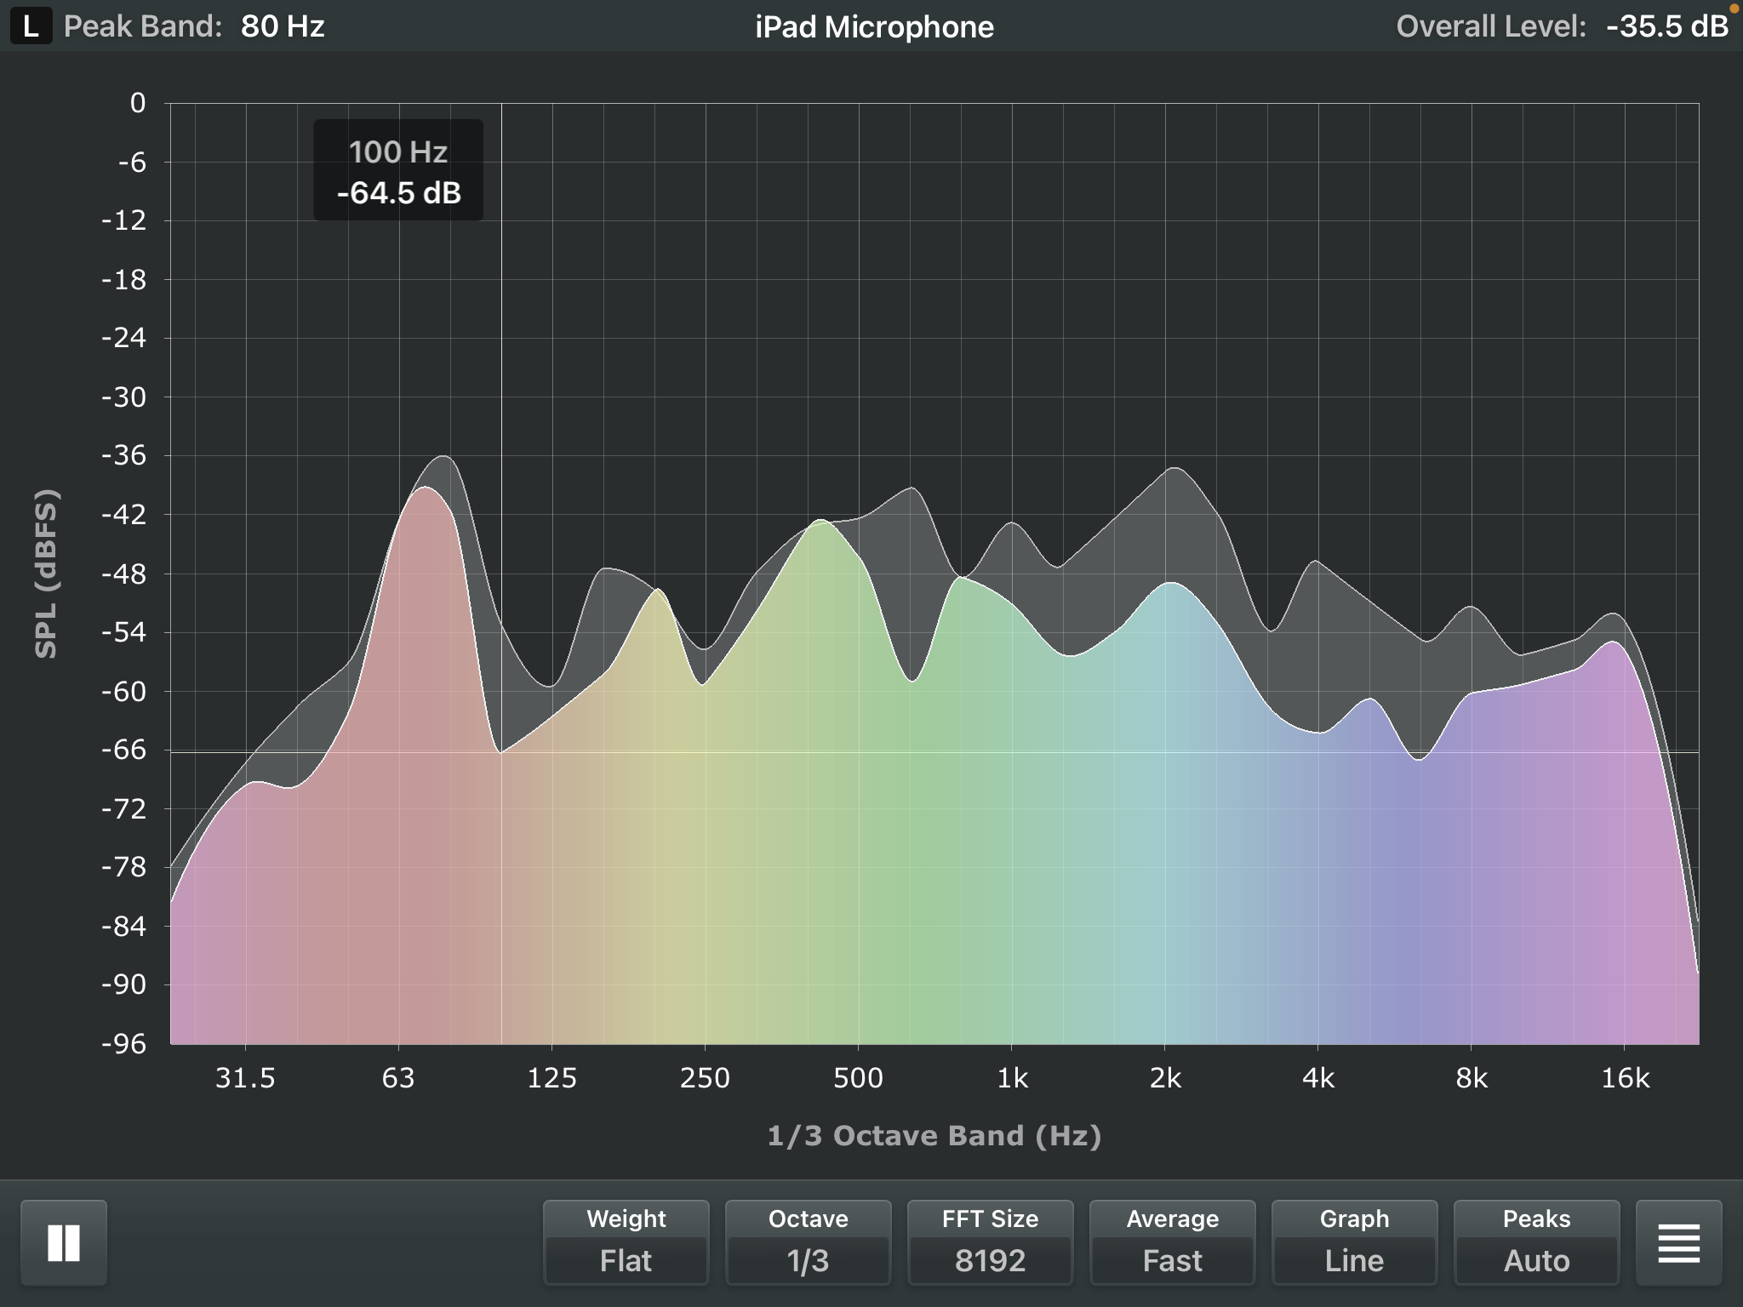Tap the 100 Hz cursor readout box
The height and width of the screenshot is (1307, 1743).
click(x=398, y=171)
